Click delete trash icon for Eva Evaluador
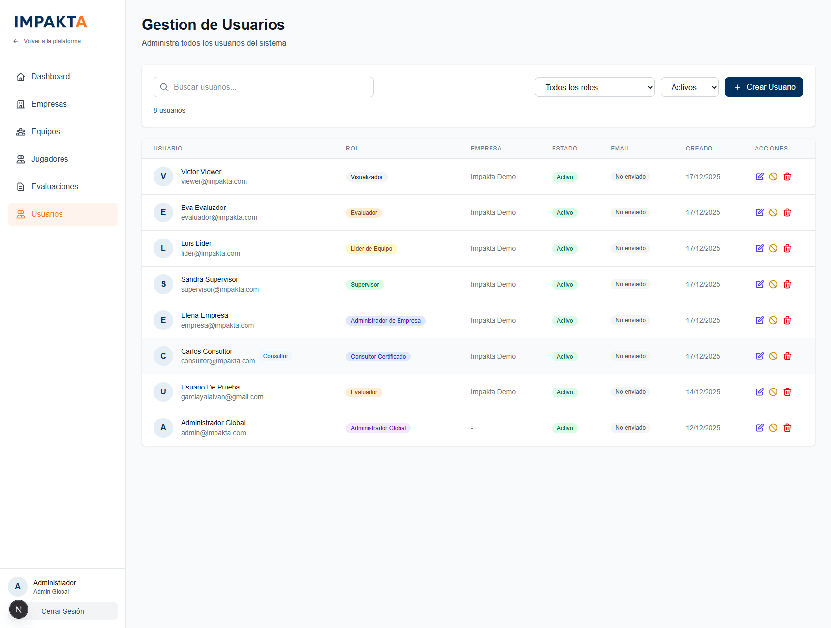The image size is (831, 628). point(787,212)
